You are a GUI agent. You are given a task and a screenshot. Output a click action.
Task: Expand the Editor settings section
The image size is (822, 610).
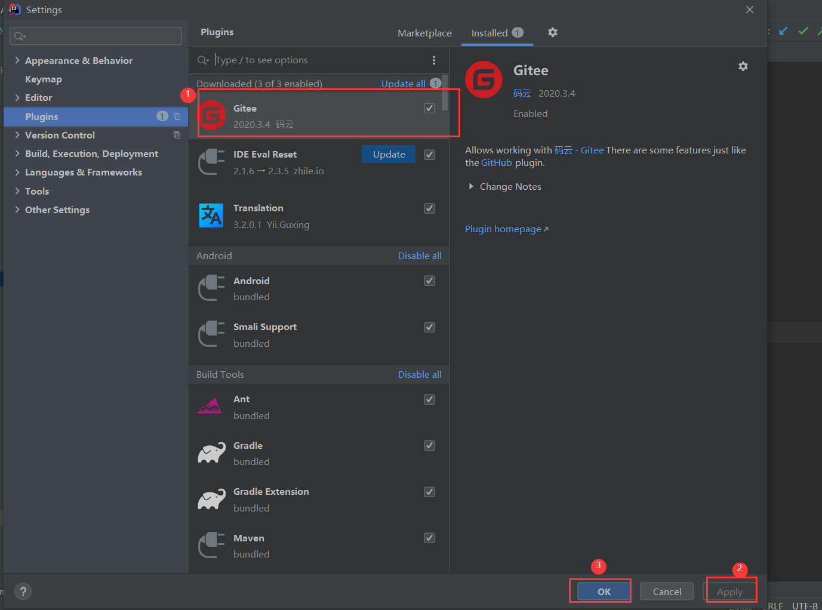17,97
